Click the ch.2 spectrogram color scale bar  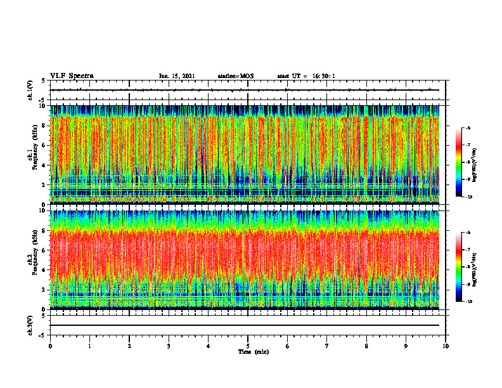pyautogui.click(x=458, y=267)
